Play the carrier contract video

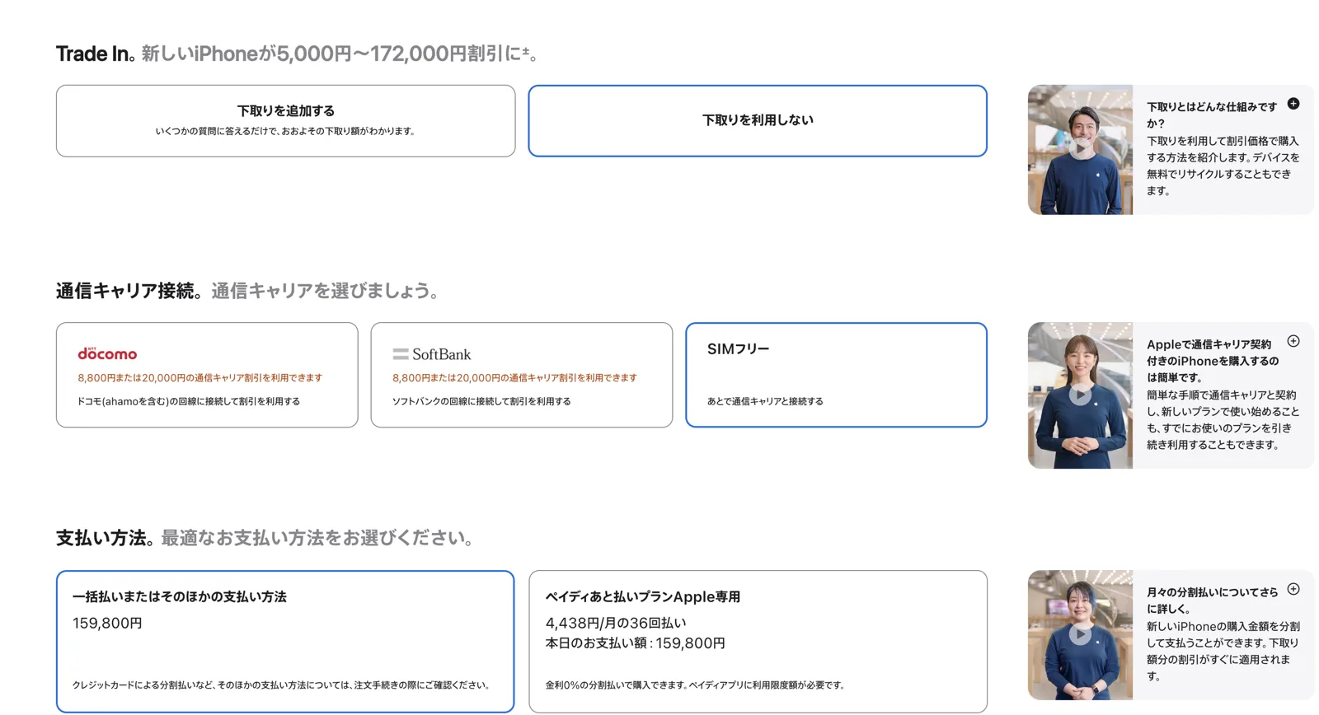pyautogui.click(x=1080, y=395)
